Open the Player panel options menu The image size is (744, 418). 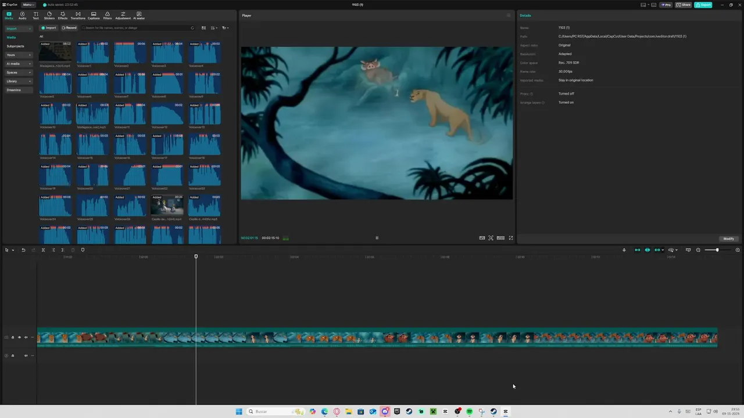[x=509, y=16]
